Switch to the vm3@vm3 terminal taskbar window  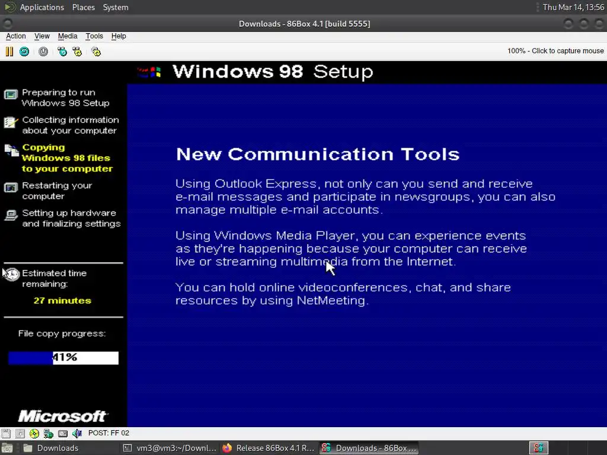pos(170,448)
